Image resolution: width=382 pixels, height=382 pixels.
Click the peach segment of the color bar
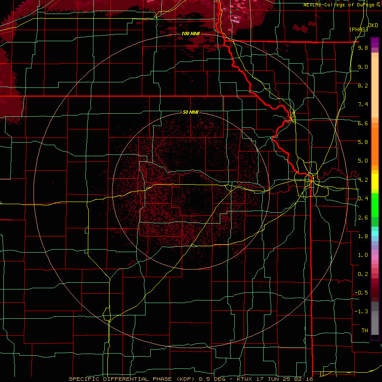tap(375, 85)
